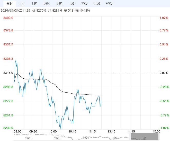Select the 5分 five-minute interval tab
The width and height of the screenshot is (170, 141).
click(72, 3)
